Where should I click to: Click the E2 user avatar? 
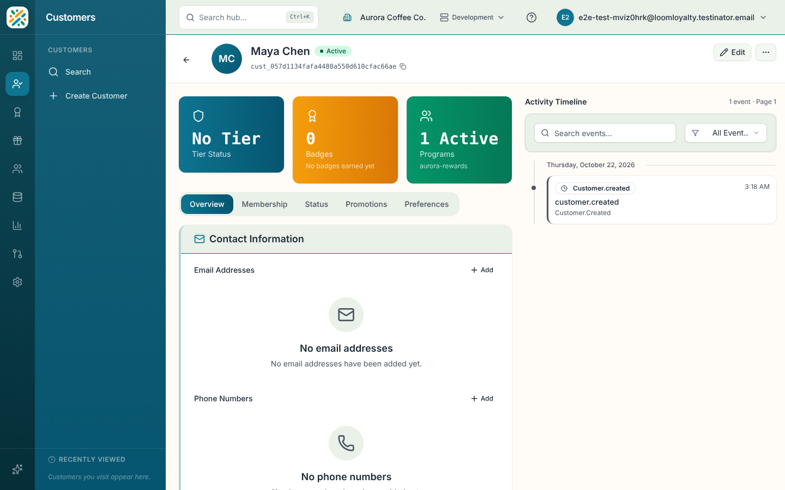pyautogui.click(x=565, y=17)
